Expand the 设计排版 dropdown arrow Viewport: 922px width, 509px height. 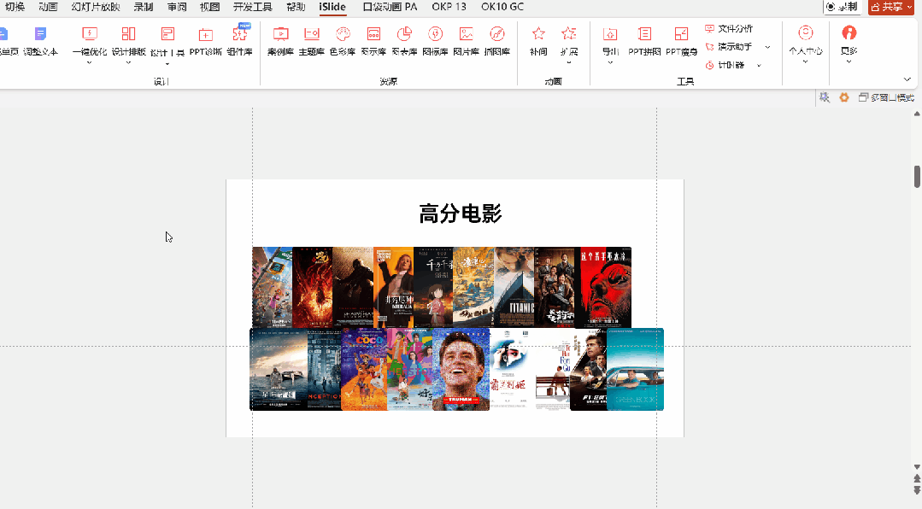[128, 63]
